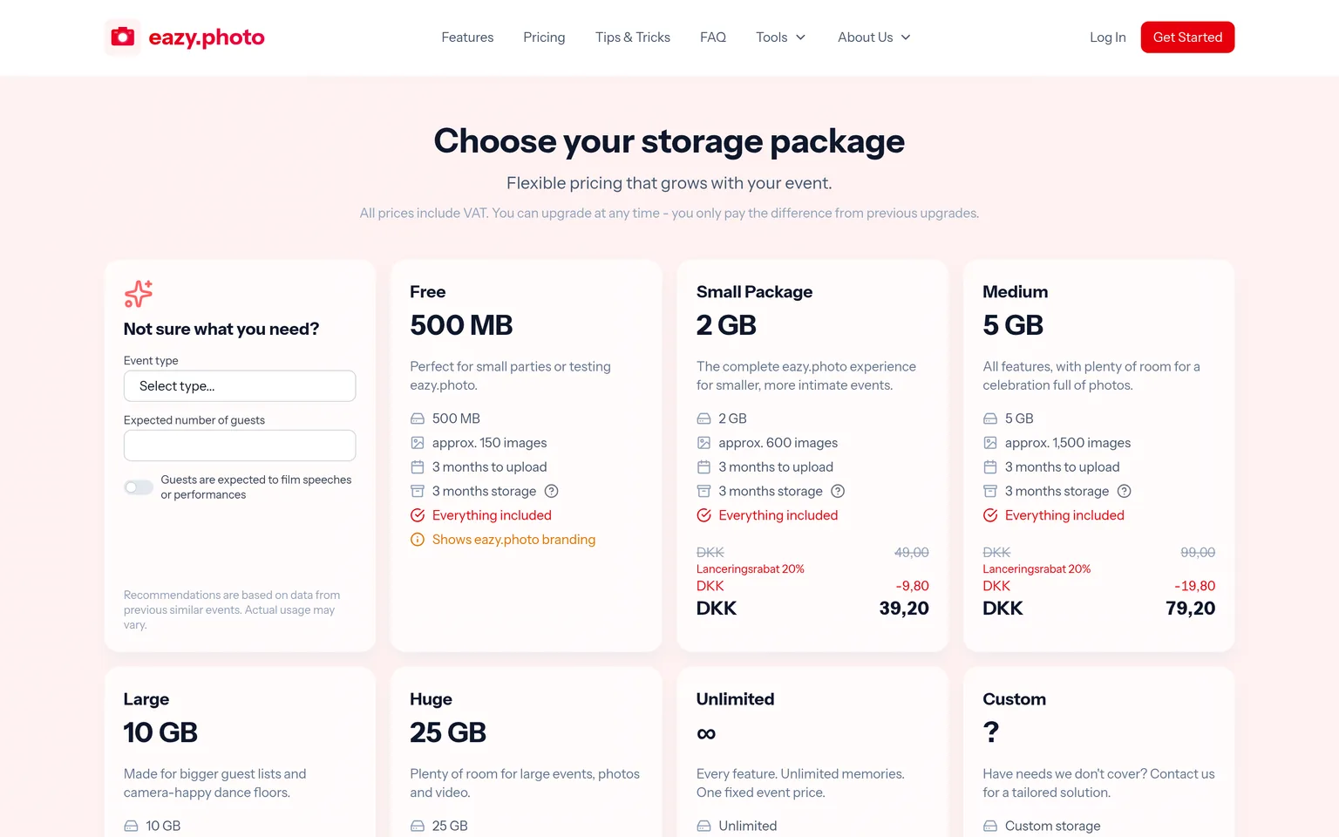Click the image icon next to approx. 150 images

click(418, 443)
